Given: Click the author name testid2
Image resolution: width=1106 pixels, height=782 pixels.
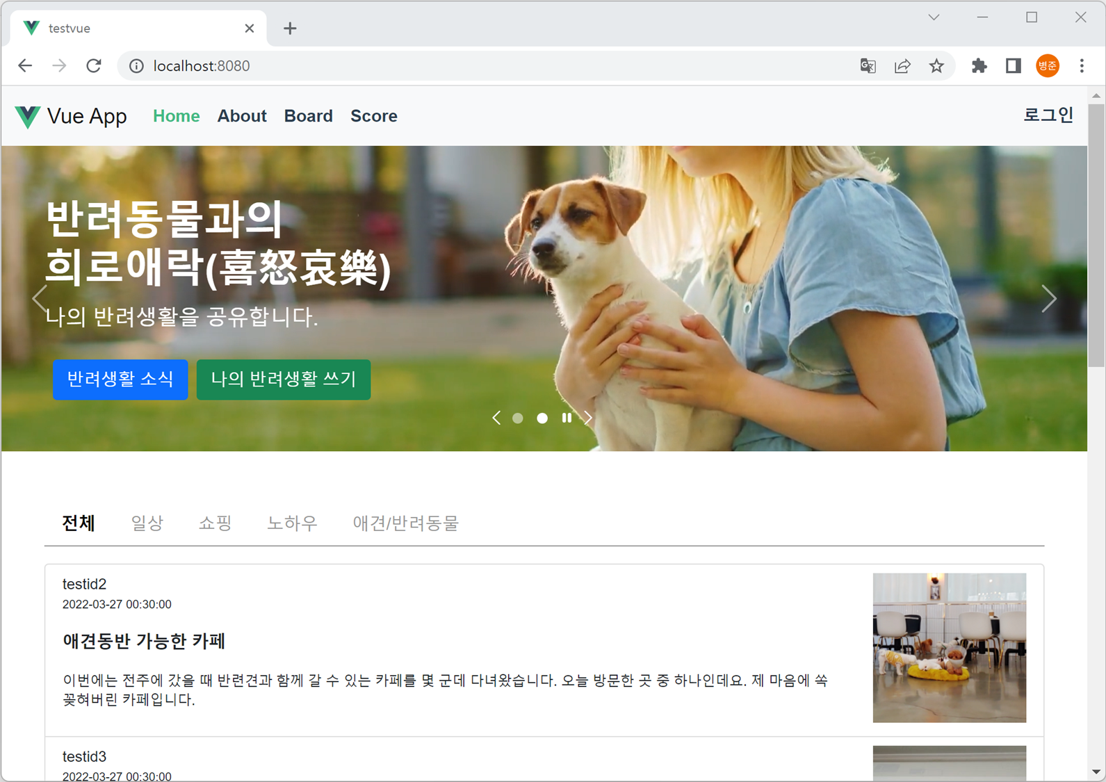Looking at the screenshot, I should click(84, 584).
